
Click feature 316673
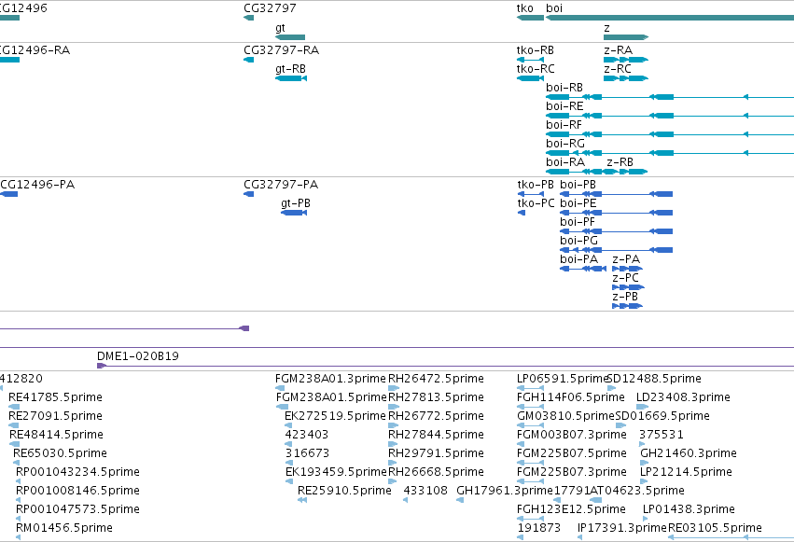point(289,463)
